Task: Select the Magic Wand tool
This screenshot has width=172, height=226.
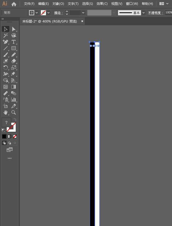Action: coord(6,35)
